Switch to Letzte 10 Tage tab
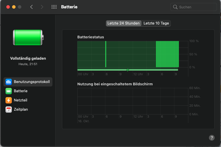This screenshot has width=221, height=147. (156, 23)
